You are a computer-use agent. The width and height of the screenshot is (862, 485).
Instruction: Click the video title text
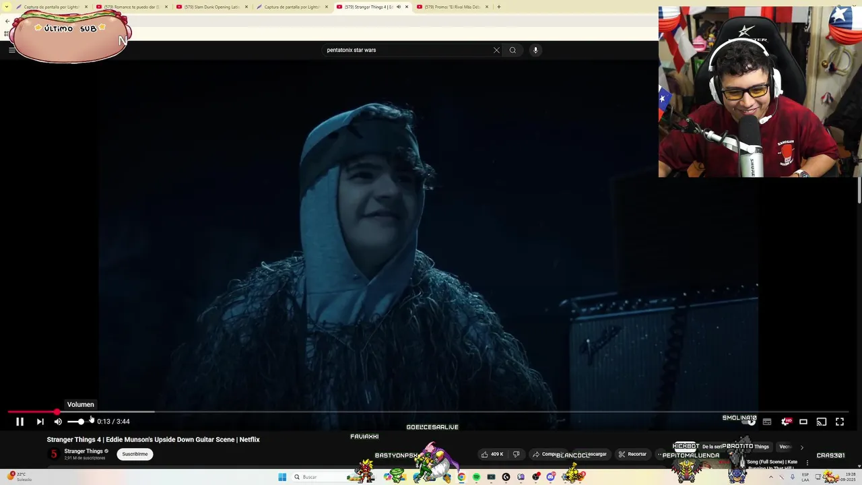tap(153, 439)
